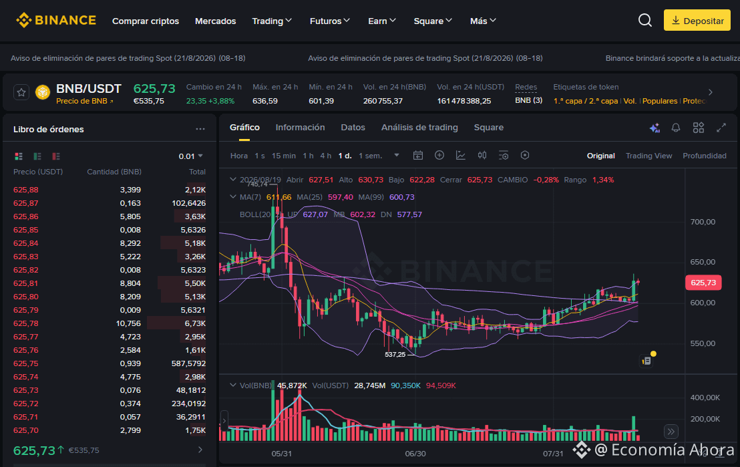Change order book precision 0.01 dropdown
The image size is (740, 467).
tap(190, 156)
